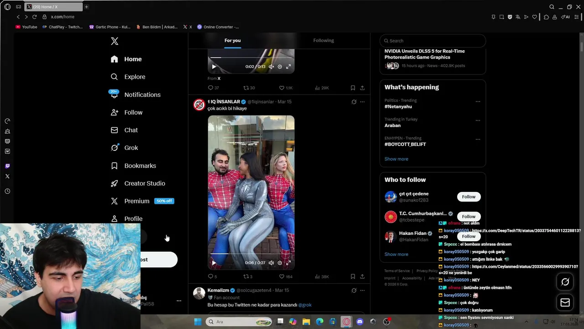Open Chat in the X sidebar
This screenshot has width=584, height=329.
pos(124,130)
